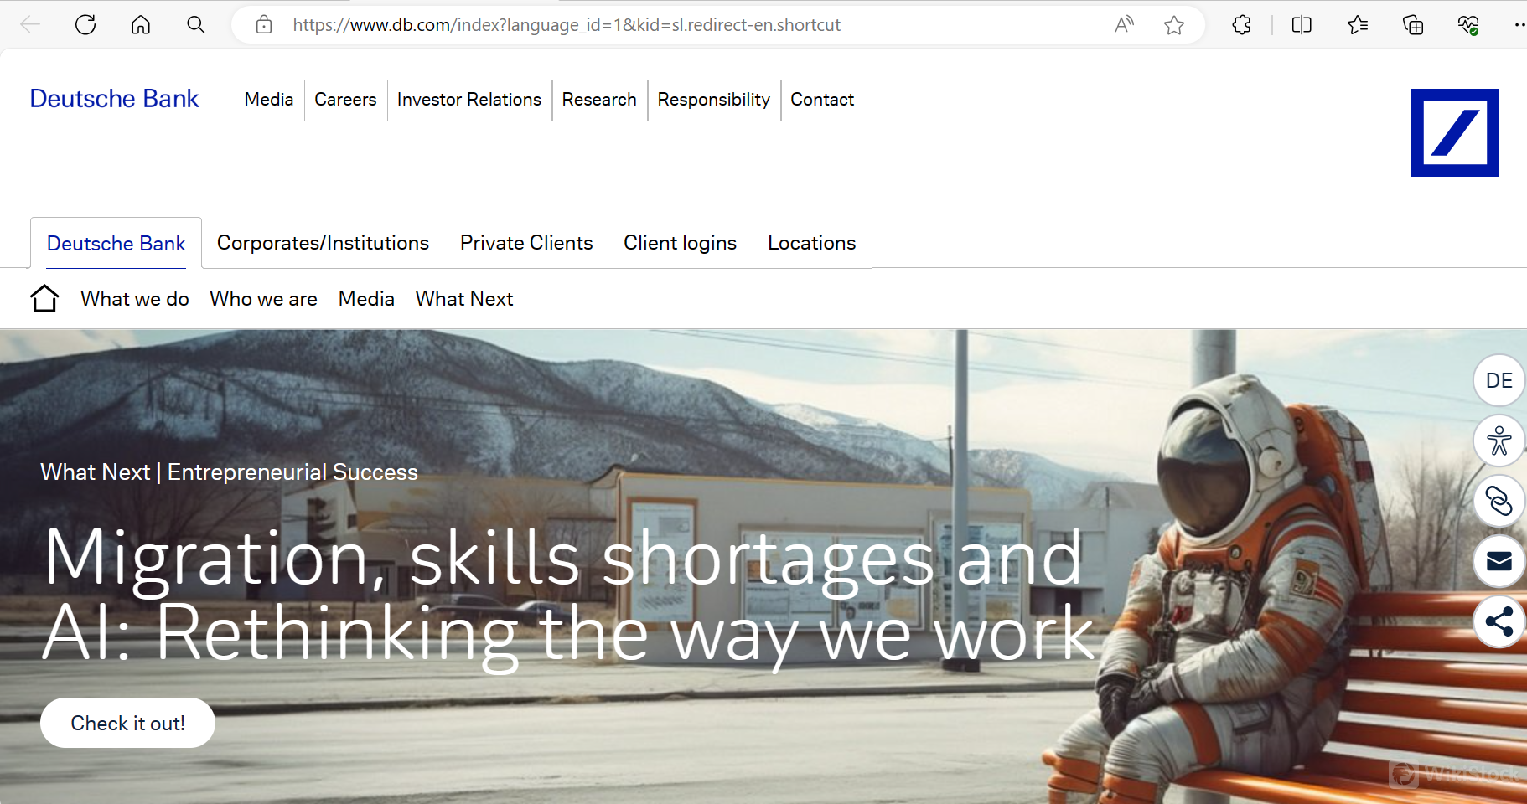
Task: Click the Check it out! button
Action: point(127,723)
